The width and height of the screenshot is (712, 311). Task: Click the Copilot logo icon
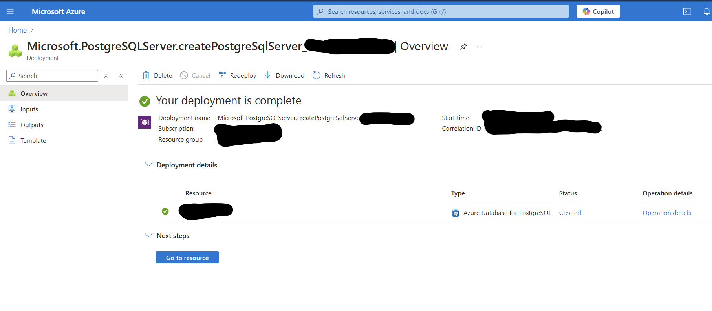(x=586, y=11)
